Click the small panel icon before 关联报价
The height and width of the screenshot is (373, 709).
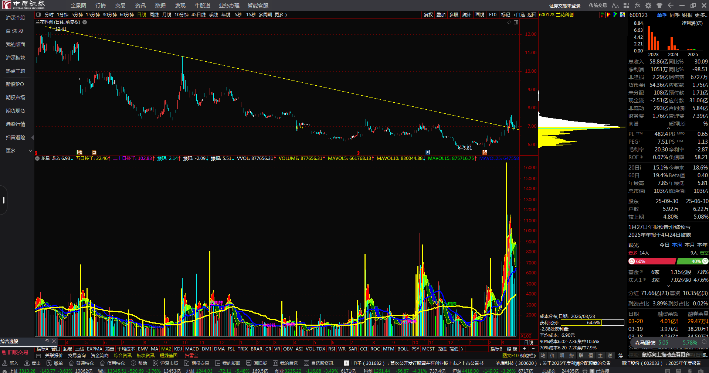point(38,356)
